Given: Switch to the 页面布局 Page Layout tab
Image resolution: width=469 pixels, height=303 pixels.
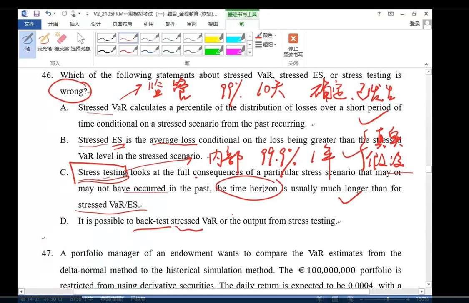Looking at the screenshot, I should coord(122,24).
